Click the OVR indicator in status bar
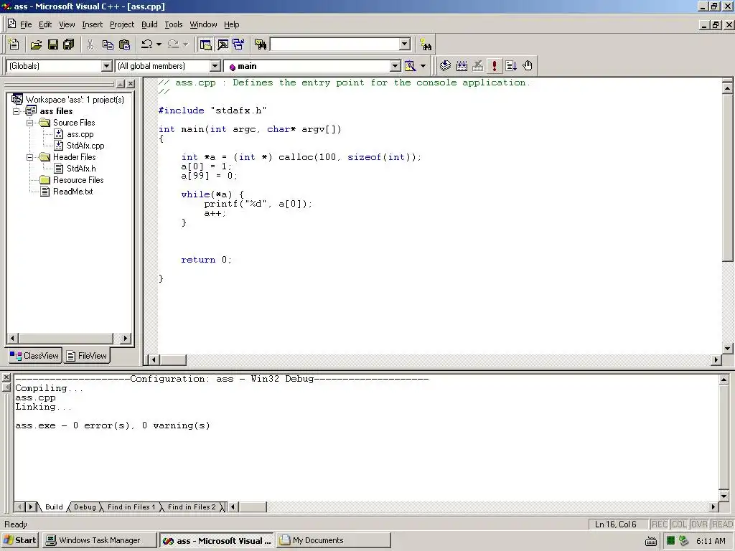This screenshot has height=551, width=735. click(699, 524)
